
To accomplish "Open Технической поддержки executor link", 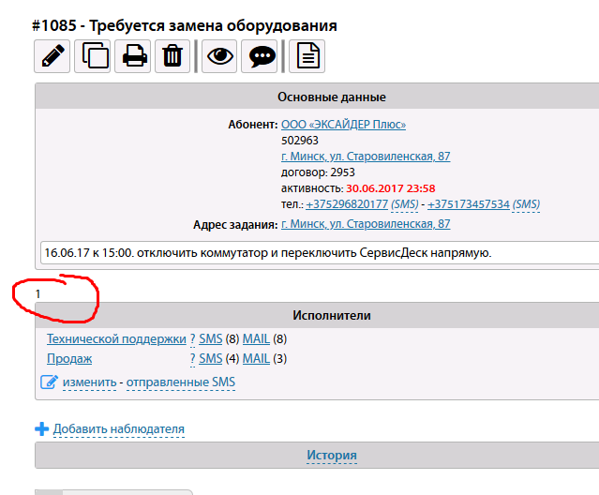I will pos(116,338).
